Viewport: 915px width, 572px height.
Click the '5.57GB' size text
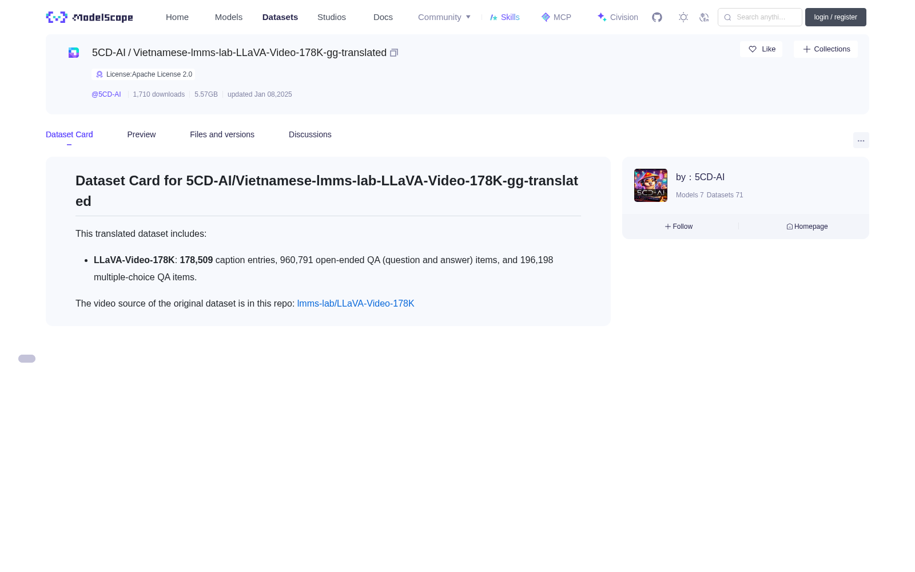(206, 94)
